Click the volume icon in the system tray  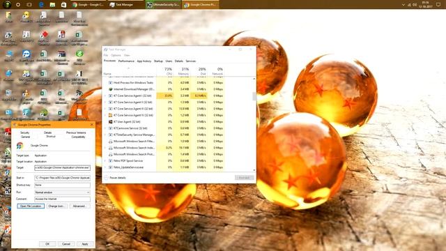(415, 5)
